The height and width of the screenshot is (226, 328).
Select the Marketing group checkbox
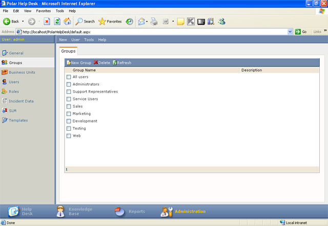[x=69, y=114]
